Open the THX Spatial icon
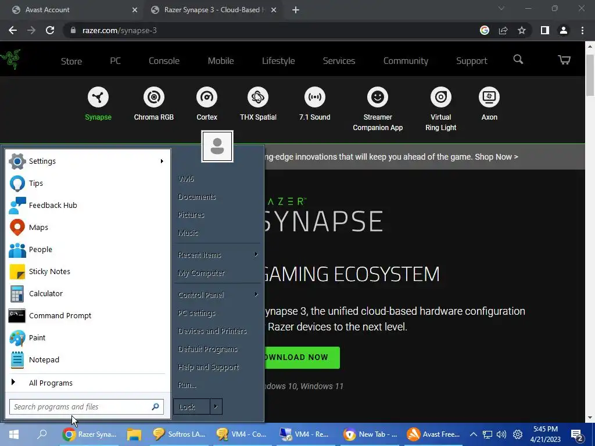This screenshot has width=595, height=446. (x=258, y=97)
